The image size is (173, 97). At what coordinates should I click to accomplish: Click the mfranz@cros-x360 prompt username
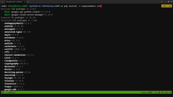pos(17,6)
